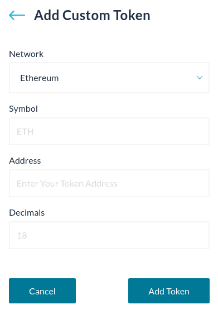Click the Decimals field label
This screenshot has height=314, width=218.
coord(27,213)
